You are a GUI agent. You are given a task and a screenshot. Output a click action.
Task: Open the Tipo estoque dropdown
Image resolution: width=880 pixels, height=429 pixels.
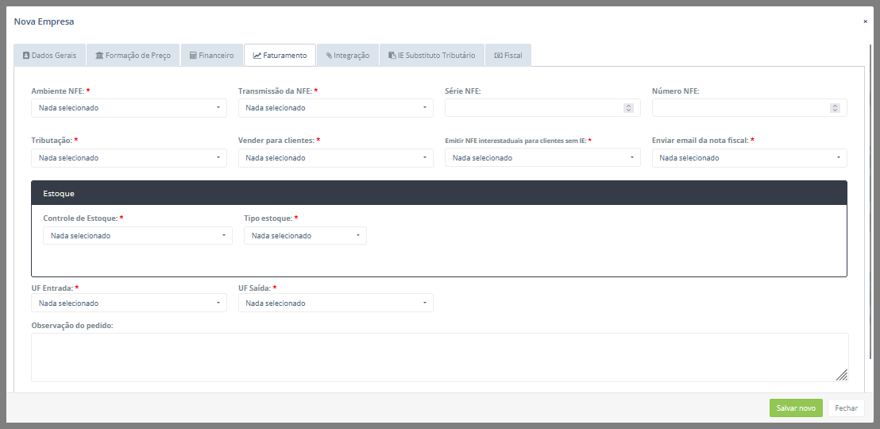(x=305, y=236)
